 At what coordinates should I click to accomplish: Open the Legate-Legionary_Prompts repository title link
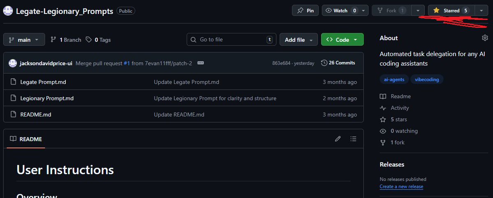click(x=65, y=11)
